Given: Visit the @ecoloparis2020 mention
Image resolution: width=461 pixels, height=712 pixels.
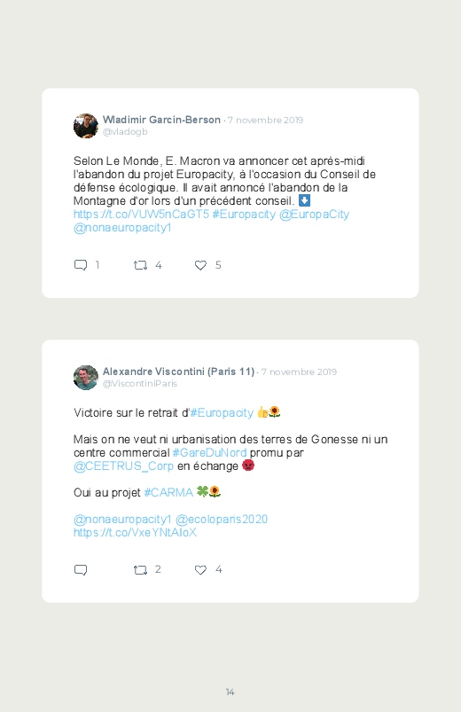Looking at the screenshot, I should pyautogui.click(x=222, y=519).
